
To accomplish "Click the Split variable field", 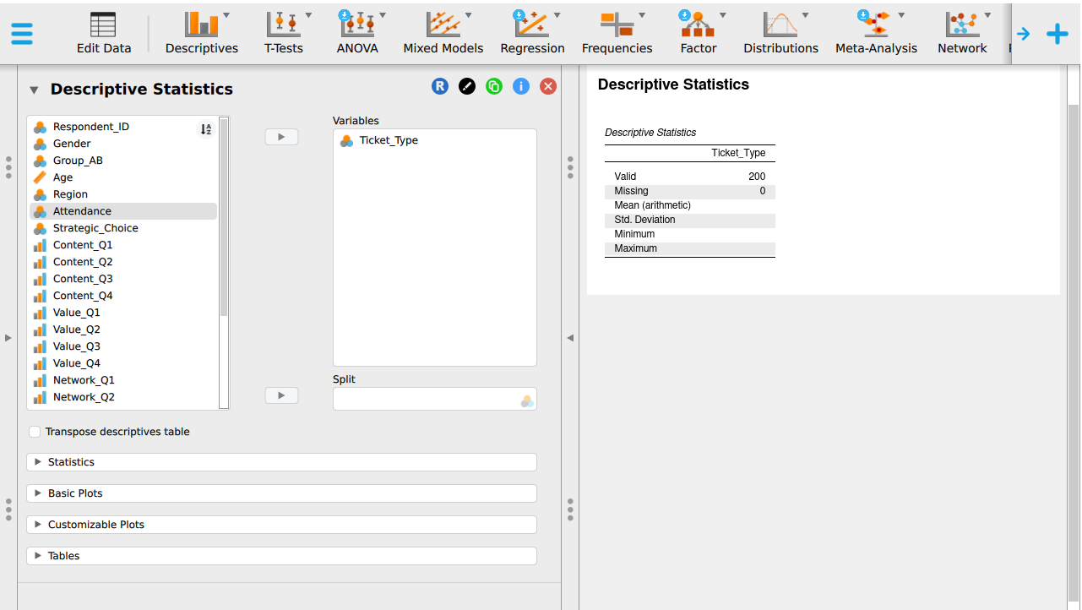I will tap(434, 399).
